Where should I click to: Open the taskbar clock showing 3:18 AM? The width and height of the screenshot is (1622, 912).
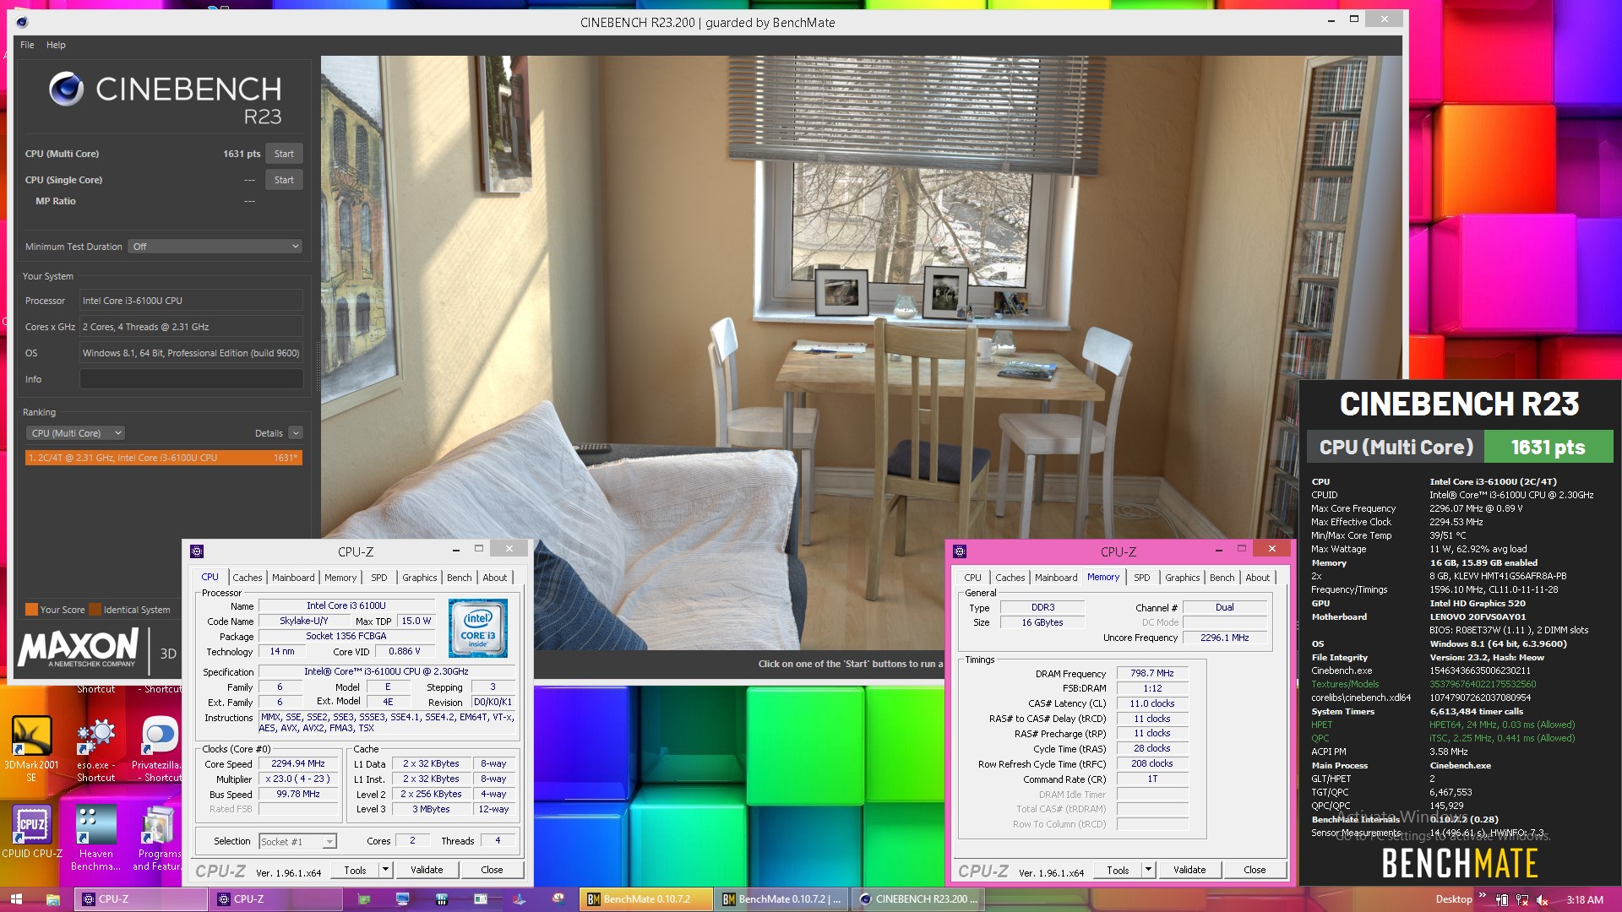[1585, 900]
